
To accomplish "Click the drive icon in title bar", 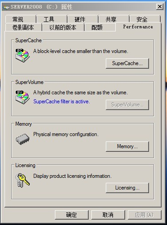I will [x=6, y=7].
